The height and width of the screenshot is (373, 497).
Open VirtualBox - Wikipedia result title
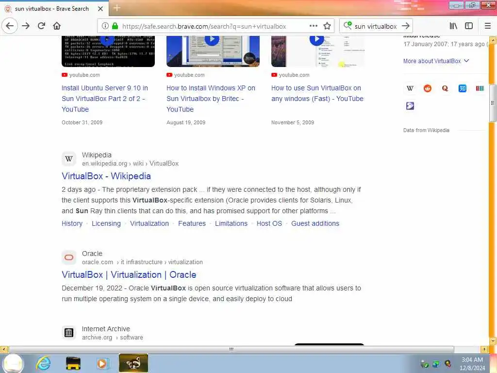(106, 176)
